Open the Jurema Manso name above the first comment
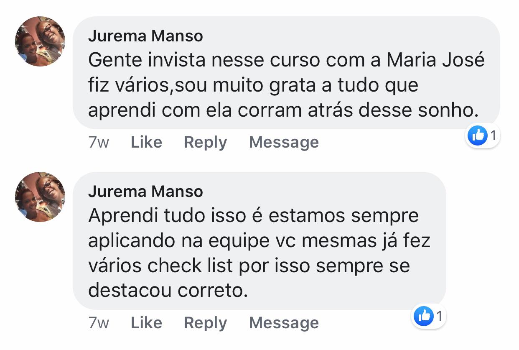 tap(145, 36)
